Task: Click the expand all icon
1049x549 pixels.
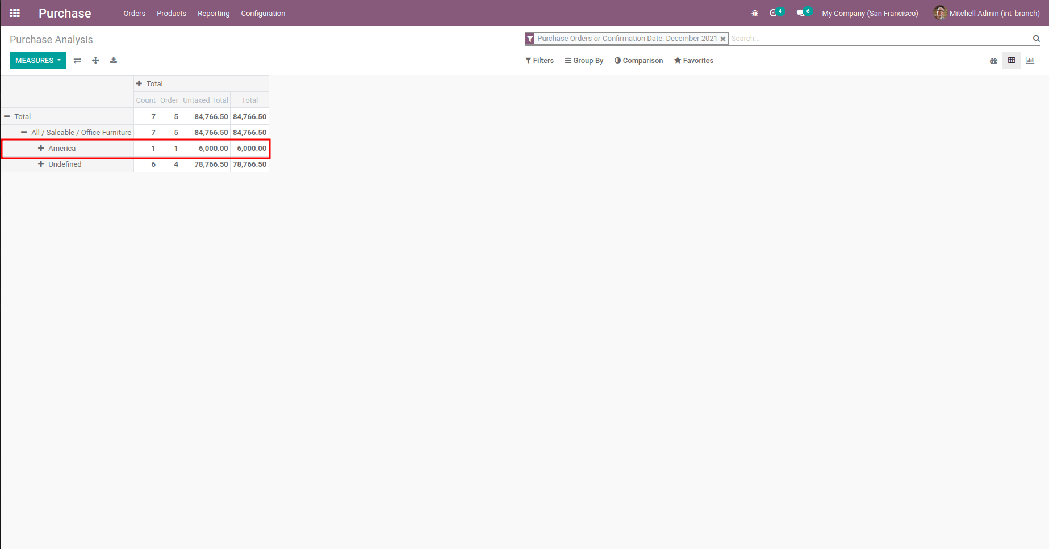Action: (x=95, y=61)
